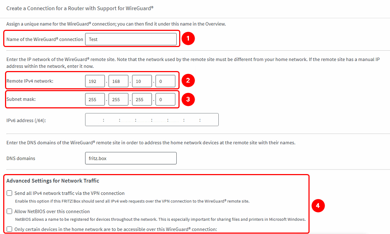Click third octet of Subnet mask
390x234 pixels.
coord(142,100)
